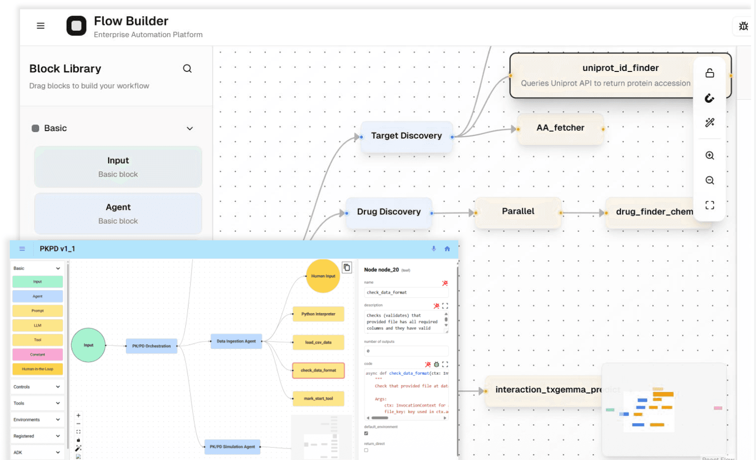
Task: Select the Target Discovery node
Action: 406,136
